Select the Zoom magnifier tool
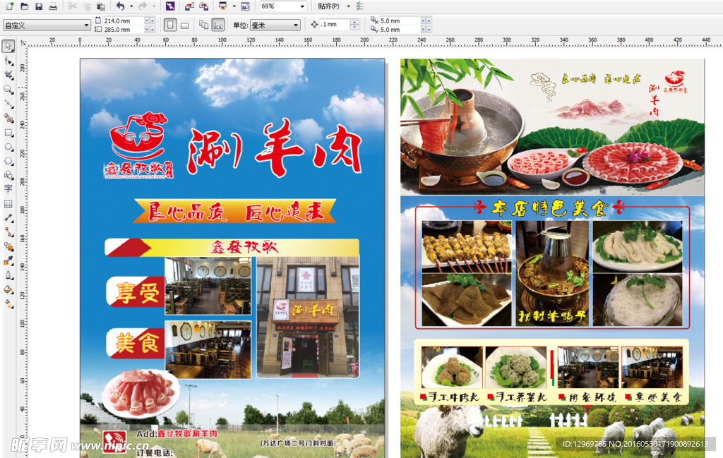Viewport: 723px width, 458px height. pyautogui.click(x=8, y=90)
